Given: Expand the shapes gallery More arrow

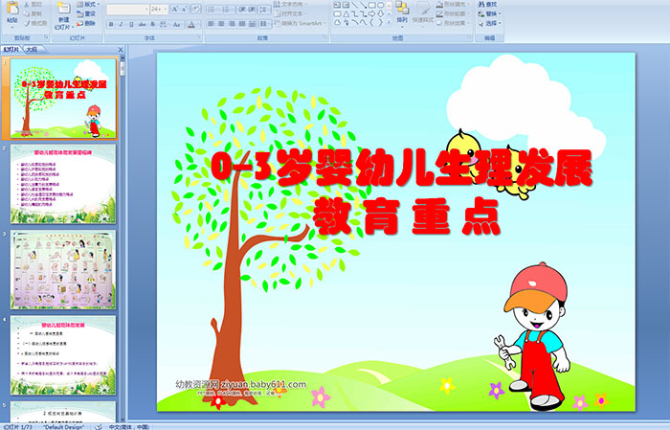Looking at the screenshot, I should pos(389,21).
